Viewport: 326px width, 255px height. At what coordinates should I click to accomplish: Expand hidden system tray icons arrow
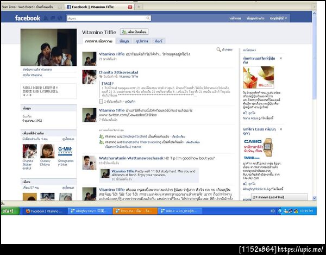pos(280,211)
